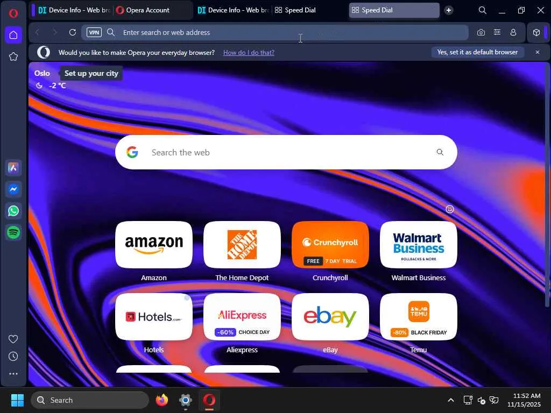Click 'Set up your city' button
Viewport: 551px width, 413px height.
point(91,73)
